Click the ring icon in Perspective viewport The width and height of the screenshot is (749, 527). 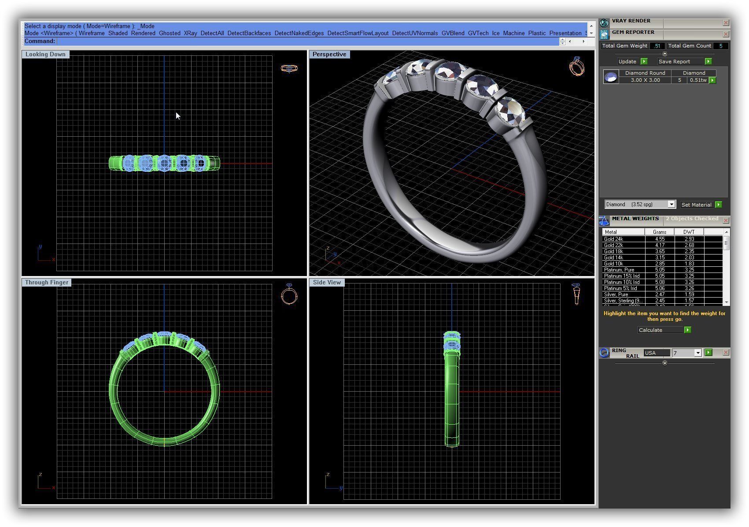click(x=577, y=66)
